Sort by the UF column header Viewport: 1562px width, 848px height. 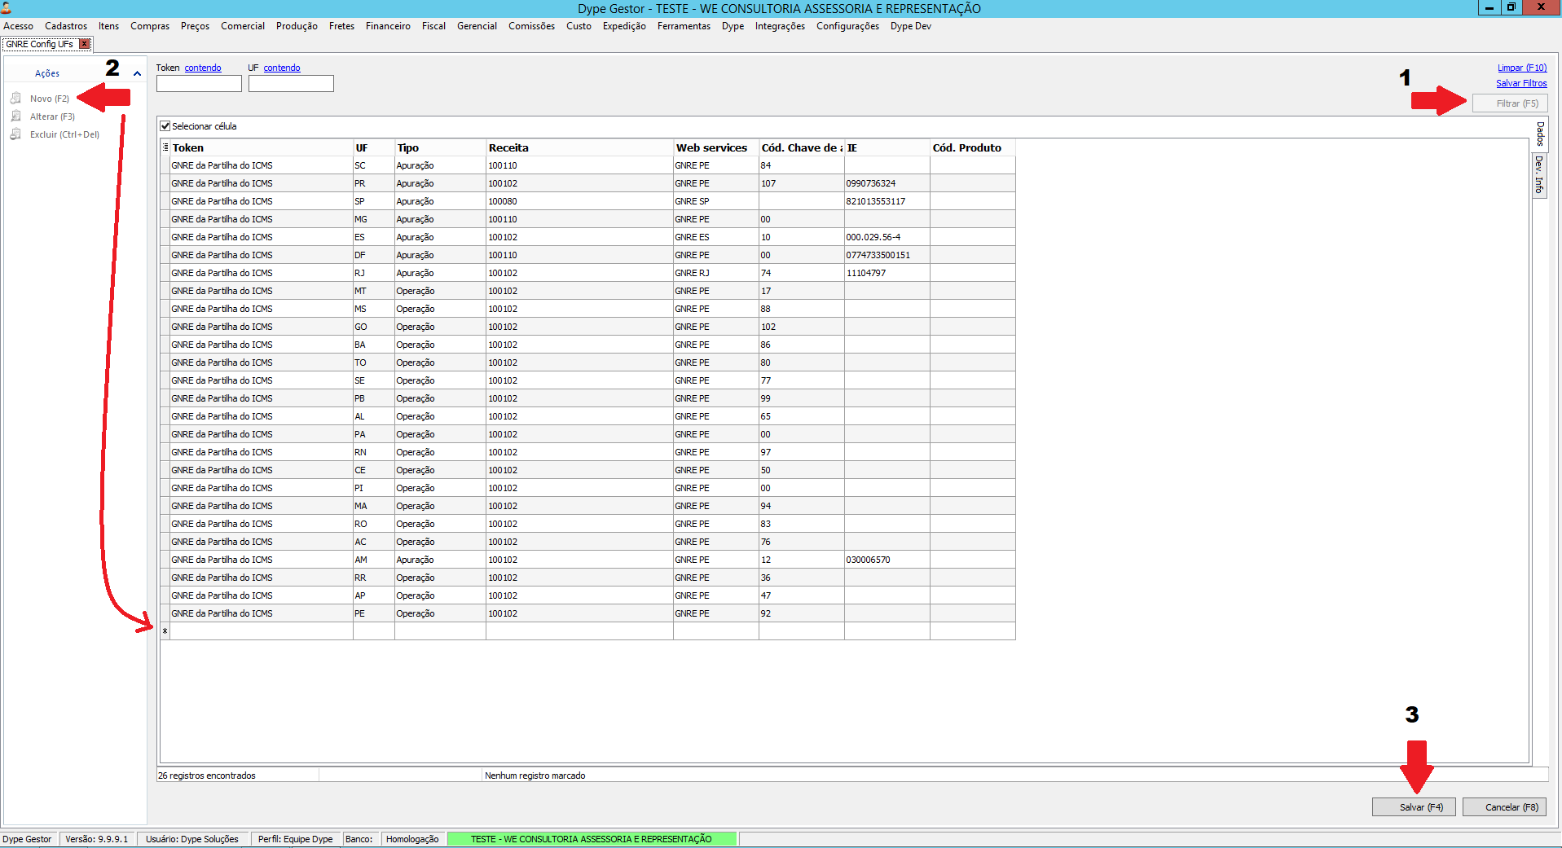pos(374,147)
